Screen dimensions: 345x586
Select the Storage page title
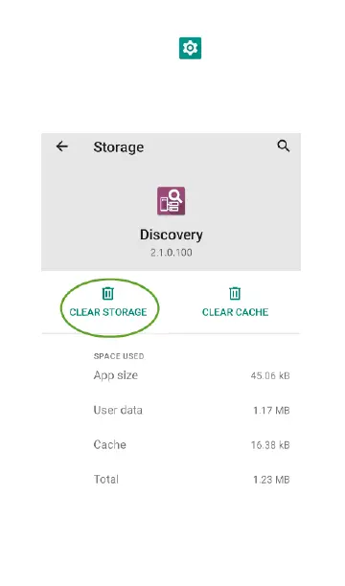pyautogui.click(x=119, y=147)
